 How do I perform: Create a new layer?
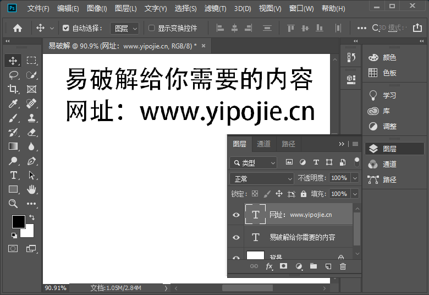tap(328, 266)
